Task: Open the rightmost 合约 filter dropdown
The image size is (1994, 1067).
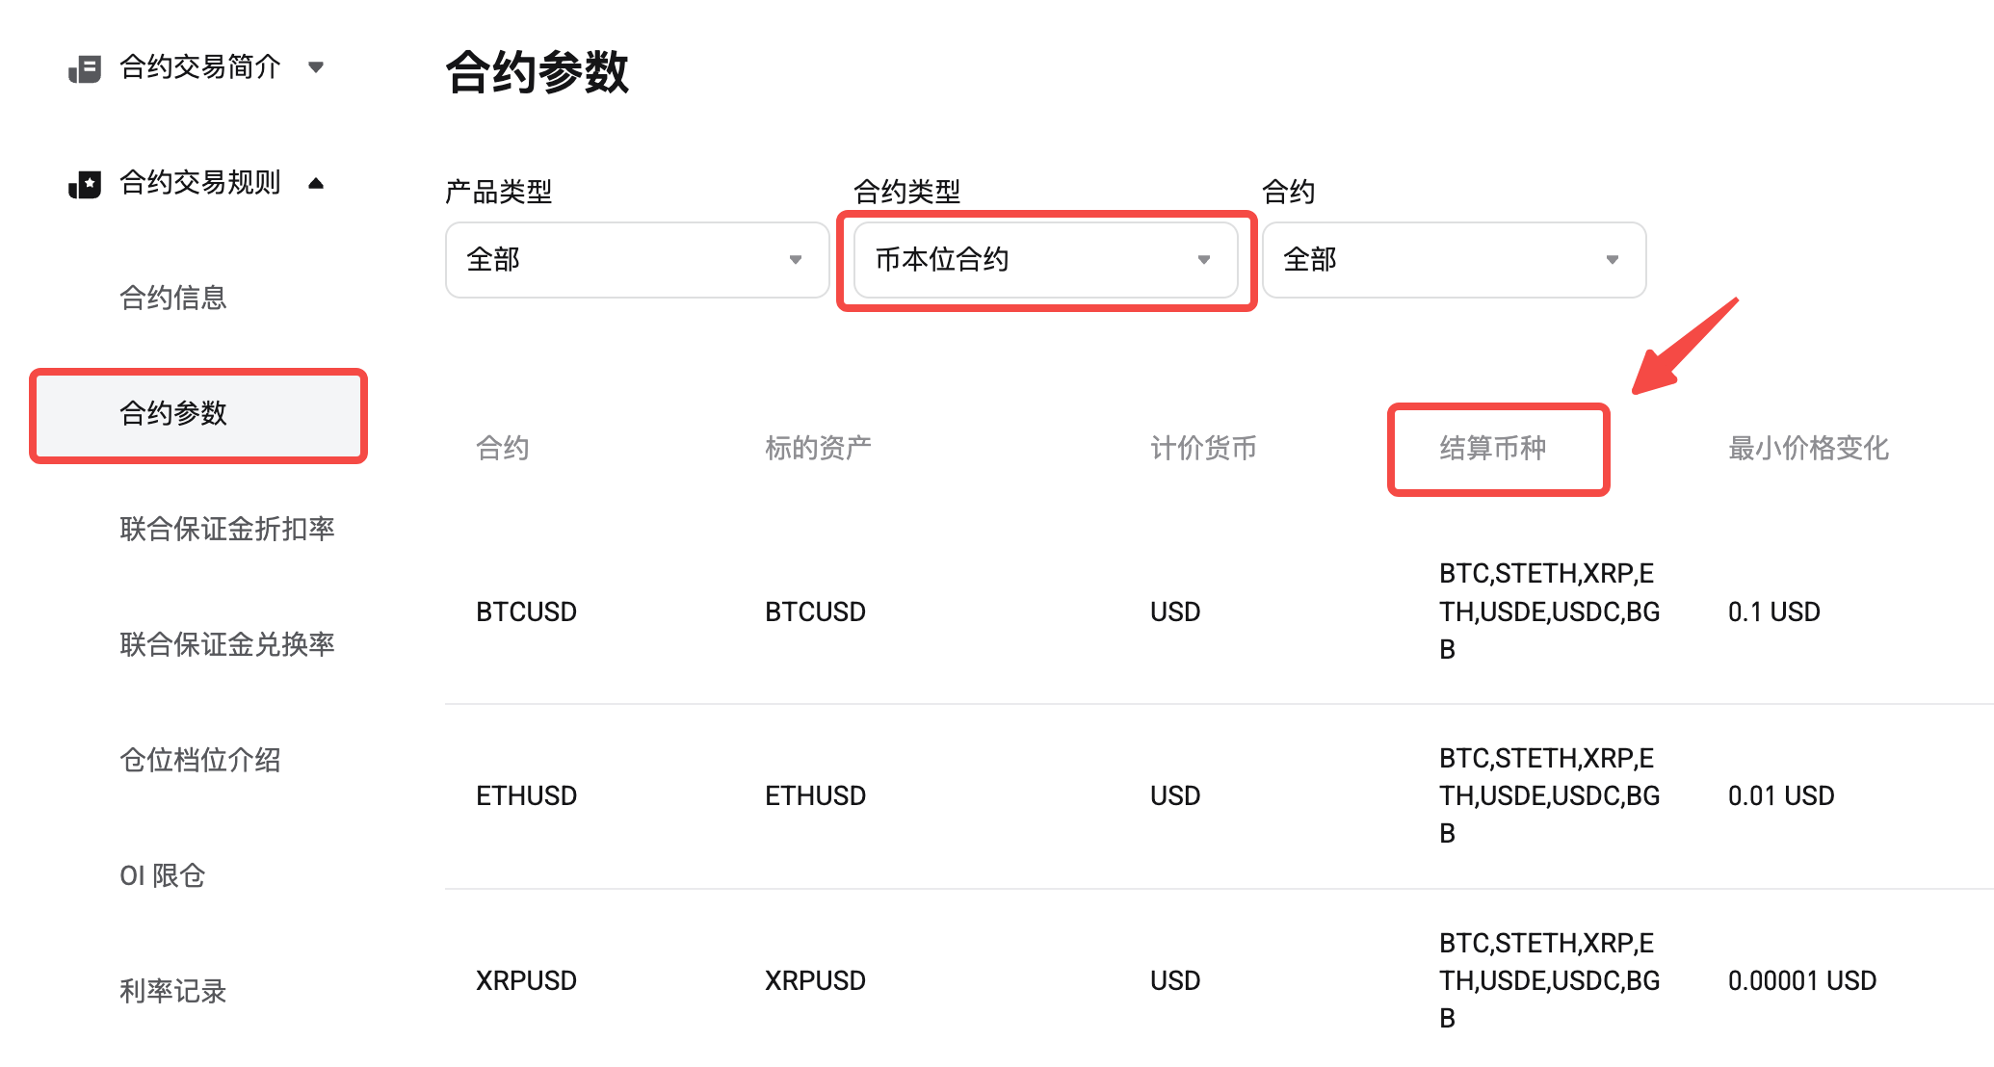Action: [x=1453, y=260]
